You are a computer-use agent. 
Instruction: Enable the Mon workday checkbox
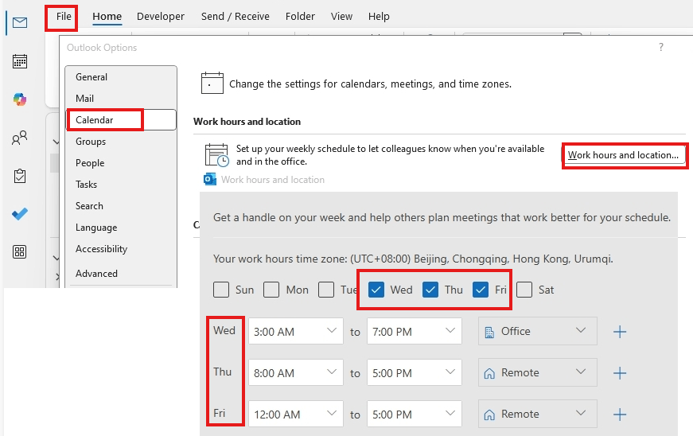[x=271, y=290]
